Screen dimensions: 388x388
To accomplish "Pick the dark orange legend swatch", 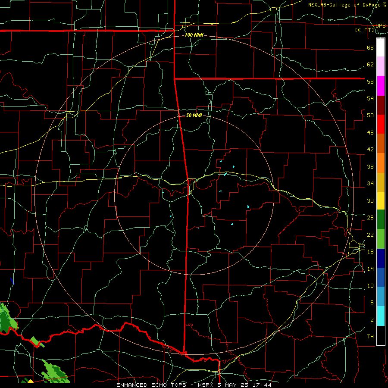I will pos(381,144).
